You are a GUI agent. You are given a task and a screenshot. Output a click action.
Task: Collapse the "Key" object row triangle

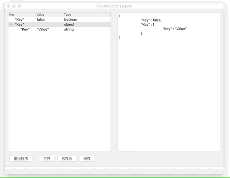(11, 24)
